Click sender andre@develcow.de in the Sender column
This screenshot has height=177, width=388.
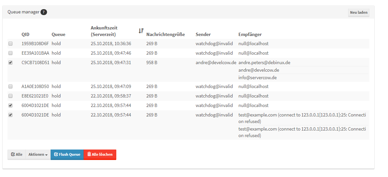click(x=216, y=63)
